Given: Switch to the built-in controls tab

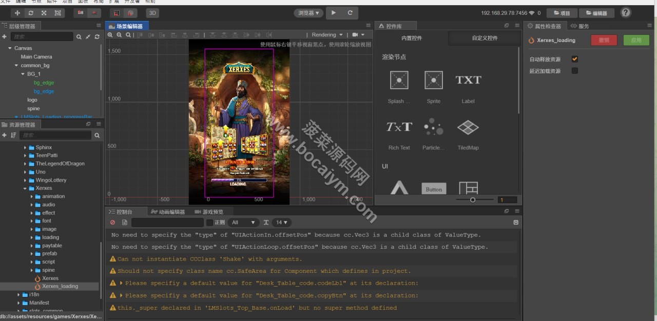Looking at the screenshot, I should (x=412, y=38).
